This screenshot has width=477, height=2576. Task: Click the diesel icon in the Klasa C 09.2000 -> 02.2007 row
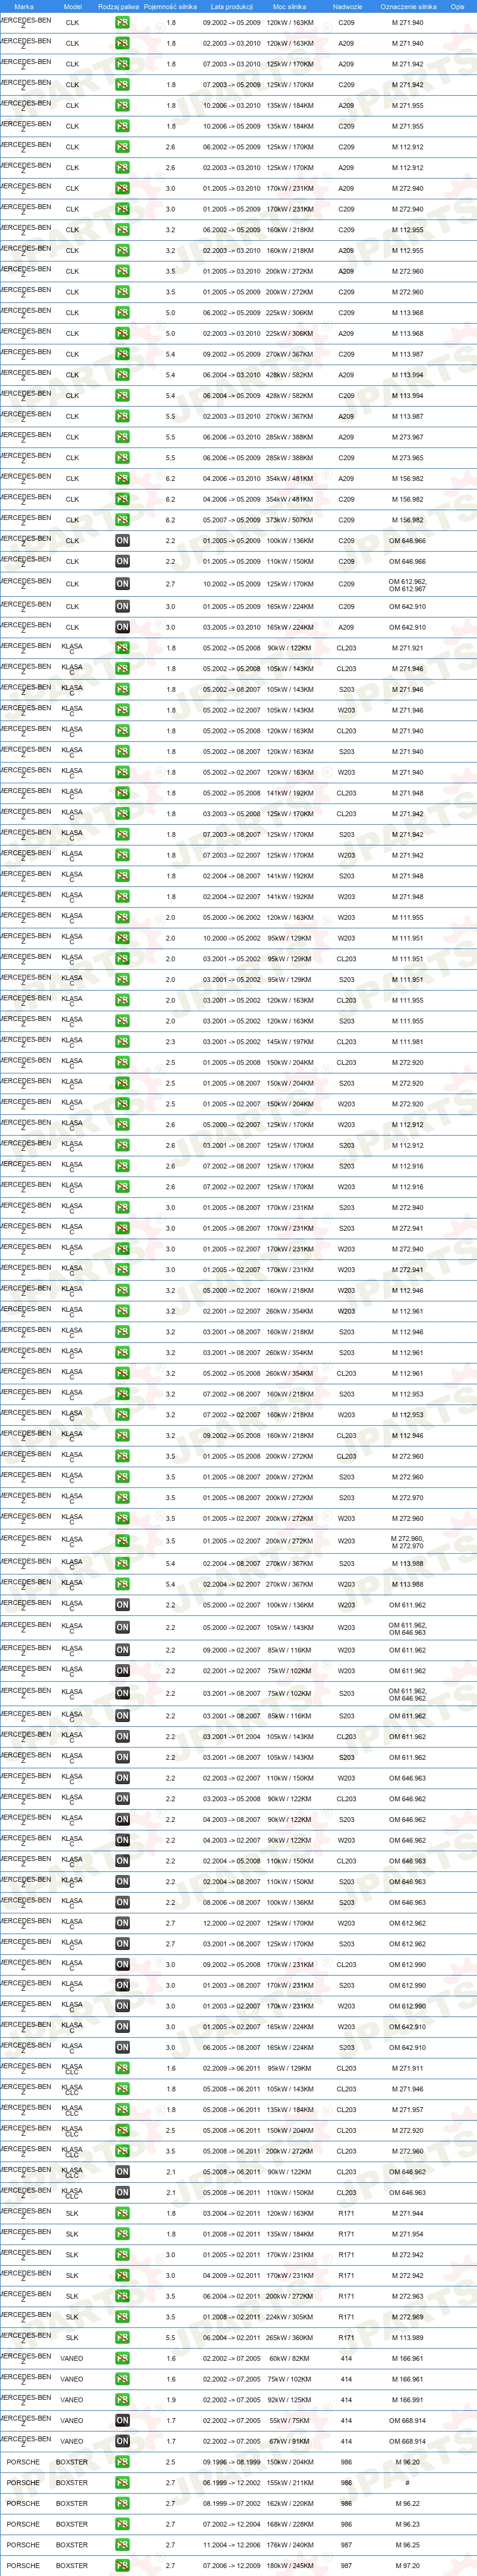click(122, 1650)
